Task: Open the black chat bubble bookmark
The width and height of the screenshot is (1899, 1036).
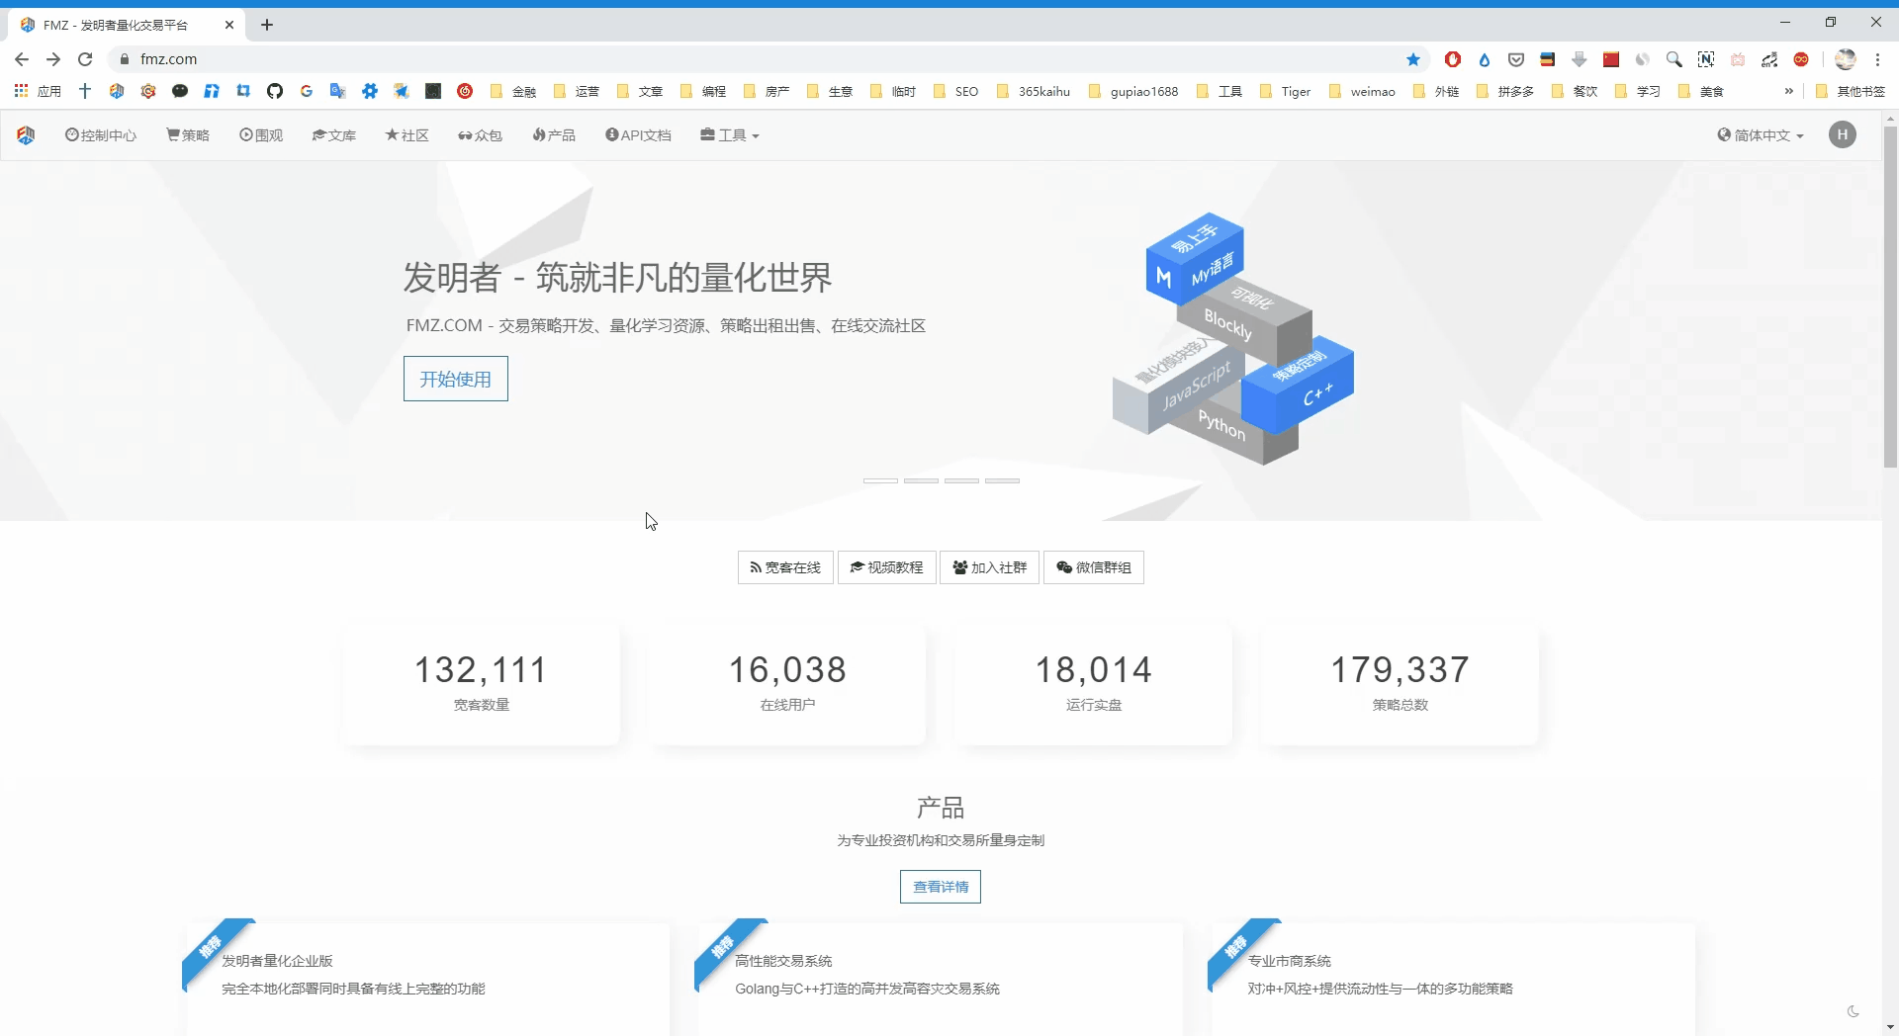Action: pyautogui.click(x=180, y=91)
